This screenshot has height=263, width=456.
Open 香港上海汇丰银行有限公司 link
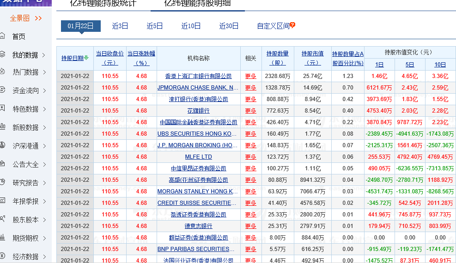tap(198, 76)
